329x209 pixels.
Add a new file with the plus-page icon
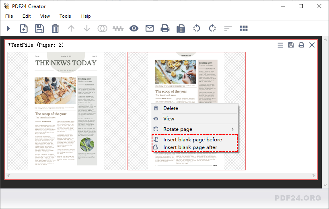tap(24, 28)
